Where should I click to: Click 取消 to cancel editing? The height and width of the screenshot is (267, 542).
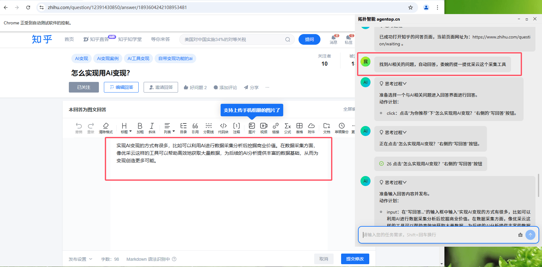324,259
